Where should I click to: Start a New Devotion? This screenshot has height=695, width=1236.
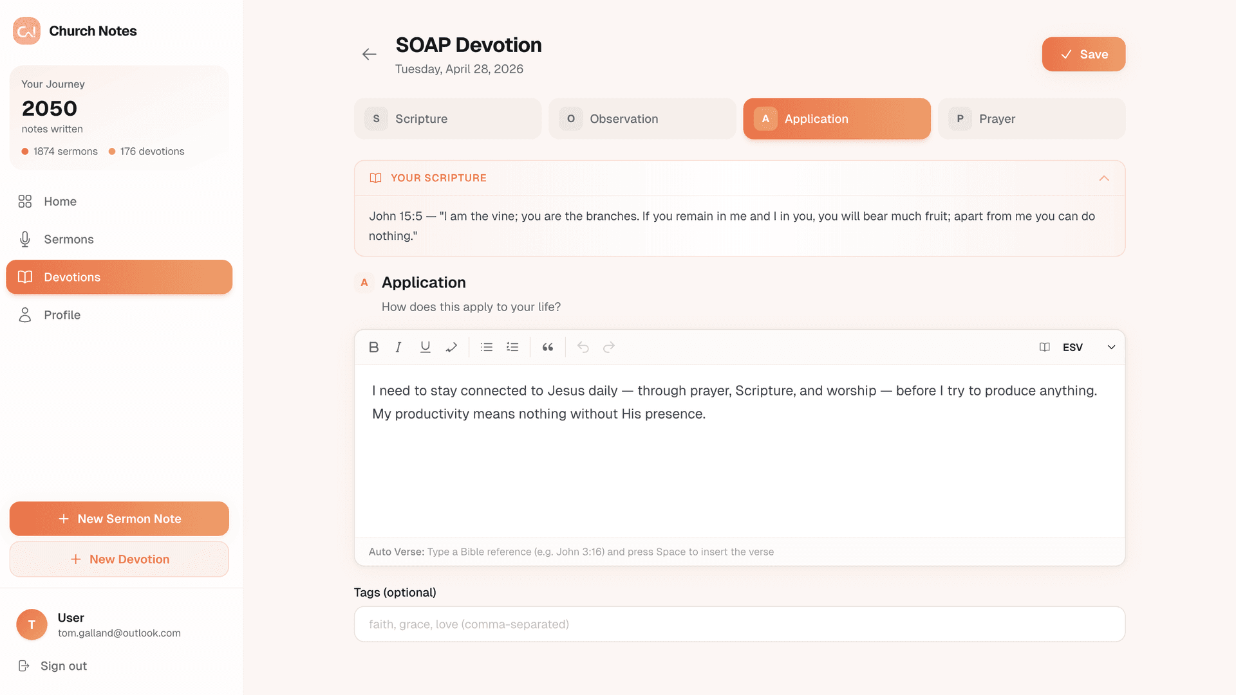point(119,559)
